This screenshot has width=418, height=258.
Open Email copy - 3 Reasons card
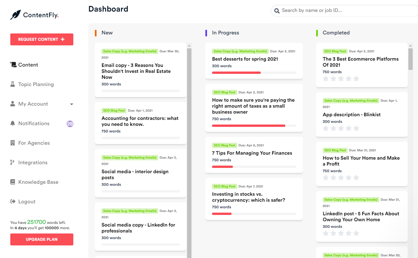[141, 70]
